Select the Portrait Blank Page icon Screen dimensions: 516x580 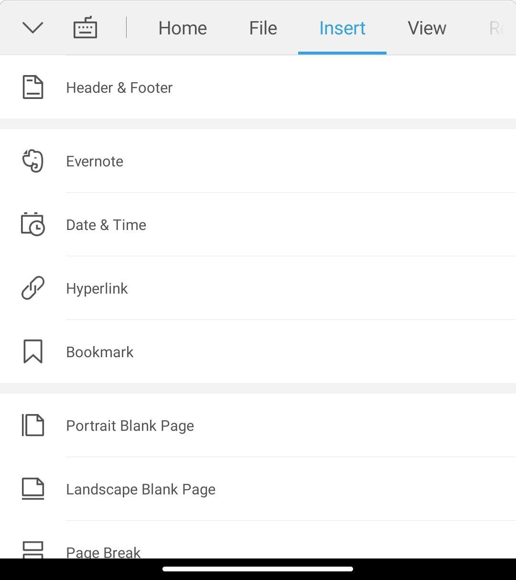pos(33,425)
